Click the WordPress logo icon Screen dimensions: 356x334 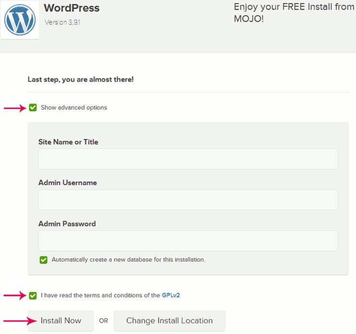click(x=20, y=20)
